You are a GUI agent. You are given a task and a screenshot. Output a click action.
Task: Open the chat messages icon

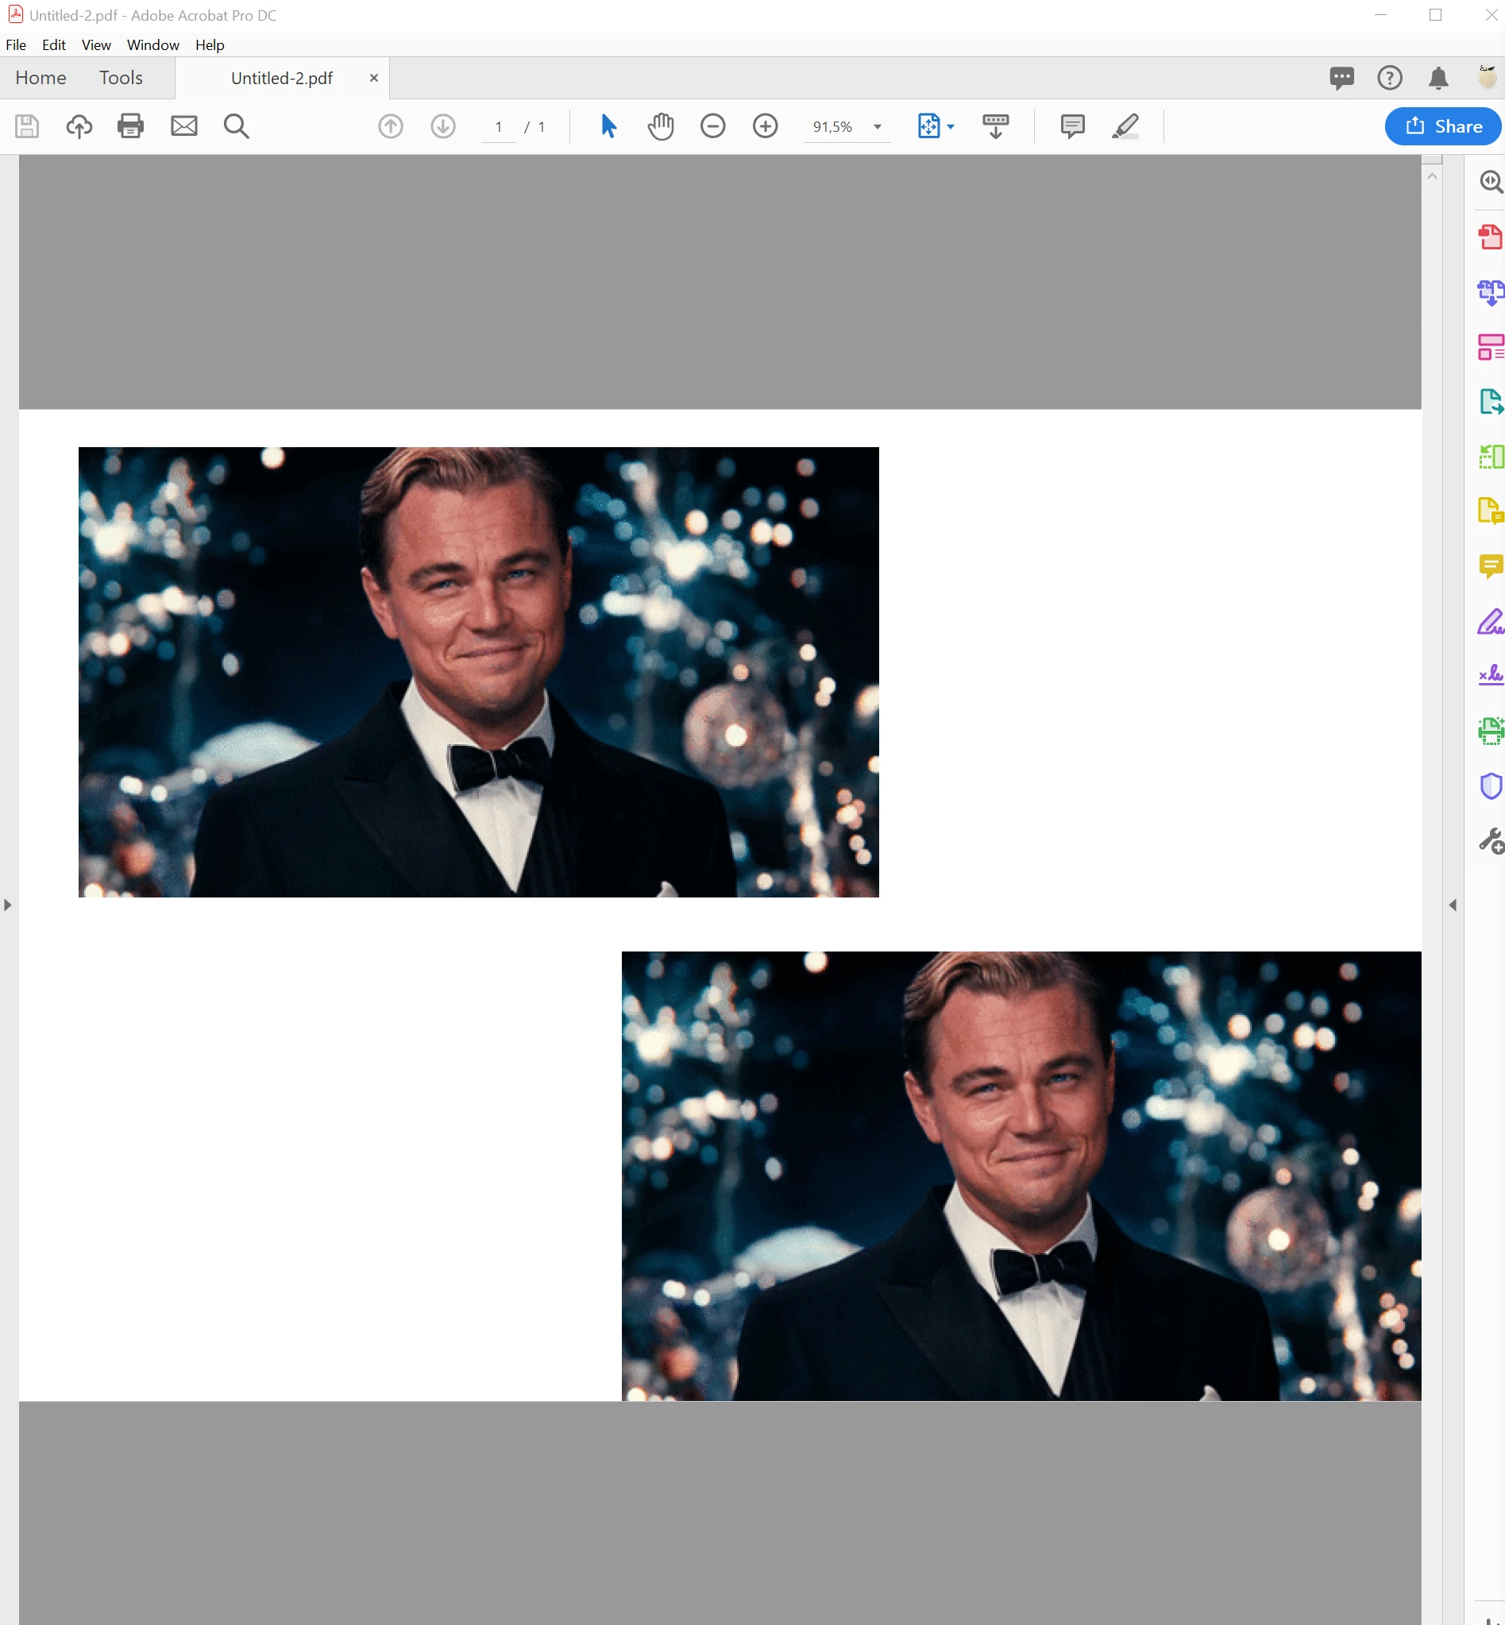point(1342,78)
